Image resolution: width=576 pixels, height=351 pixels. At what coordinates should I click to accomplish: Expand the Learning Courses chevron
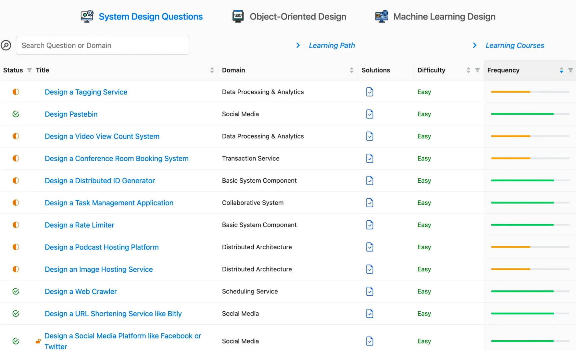pyautogui.click(x=475, y=45)
